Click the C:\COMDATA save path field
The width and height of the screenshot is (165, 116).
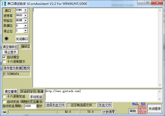[x=16, y=74]
